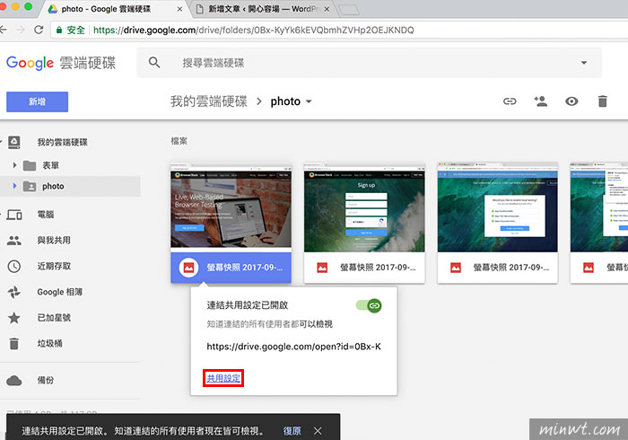The height and width of the screenshot is (440, 628).
Task: Close the WordPress browser tab
Action: [327, 9]
